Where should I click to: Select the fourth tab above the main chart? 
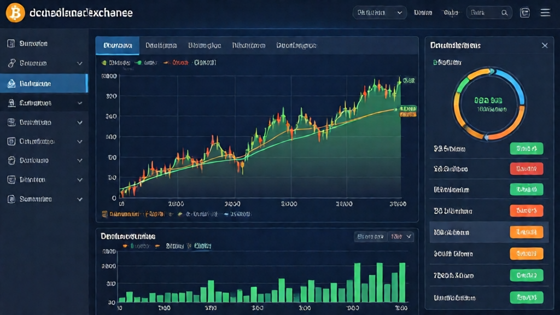pyautogui.click(x=248, y=46)
